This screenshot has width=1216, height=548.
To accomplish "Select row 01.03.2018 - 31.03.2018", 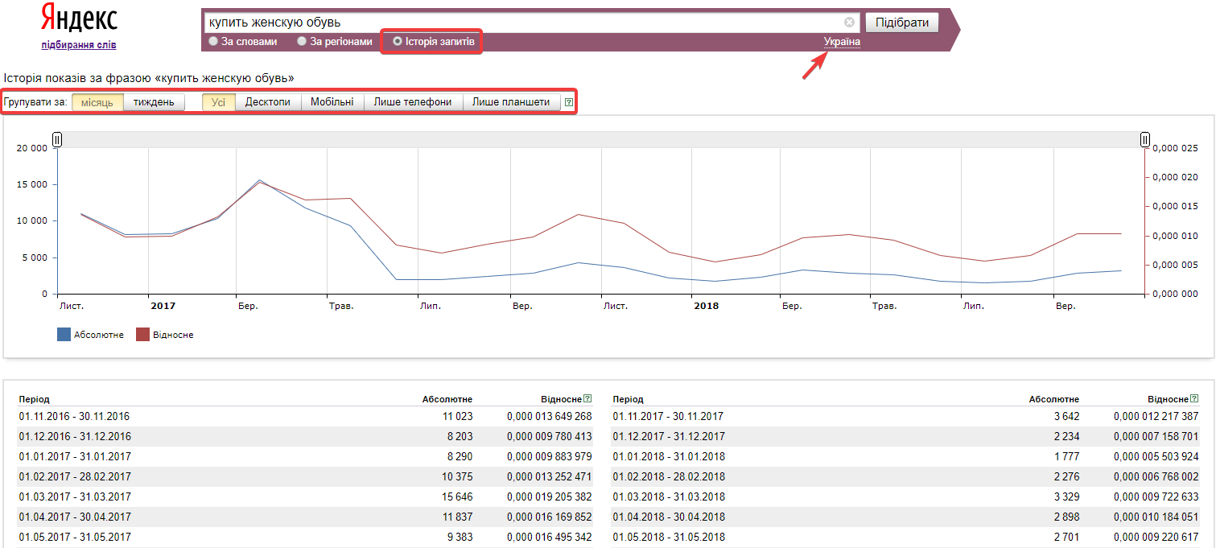I will click(x=906, y=496).
